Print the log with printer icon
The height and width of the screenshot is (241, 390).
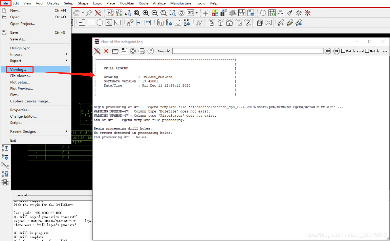(x=142, y=51)
